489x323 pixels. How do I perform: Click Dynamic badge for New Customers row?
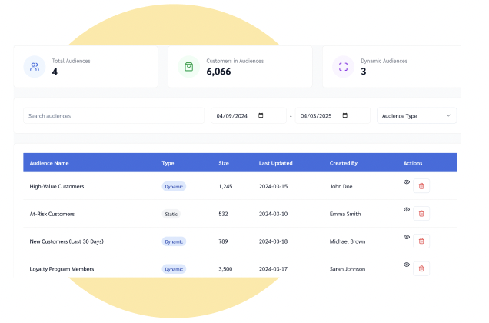(x=174, y=241)
